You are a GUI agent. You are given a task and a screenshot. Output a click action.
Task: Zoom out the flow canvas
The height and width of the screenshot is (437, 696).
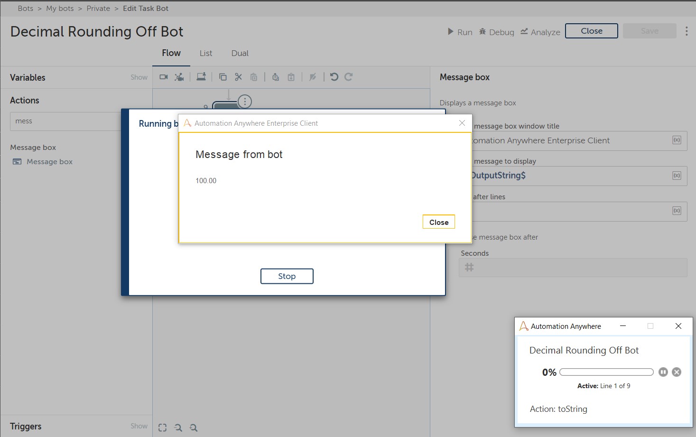[x=178, y=428]
